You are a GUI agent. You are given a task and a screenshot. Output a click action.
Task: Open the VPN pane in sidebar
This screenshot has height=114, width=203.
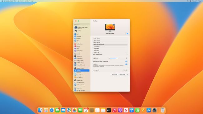pos(82,41)
